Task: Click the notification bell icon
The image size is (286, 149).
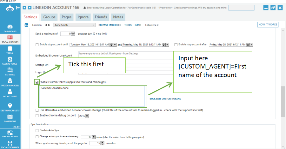Action: 85,8
